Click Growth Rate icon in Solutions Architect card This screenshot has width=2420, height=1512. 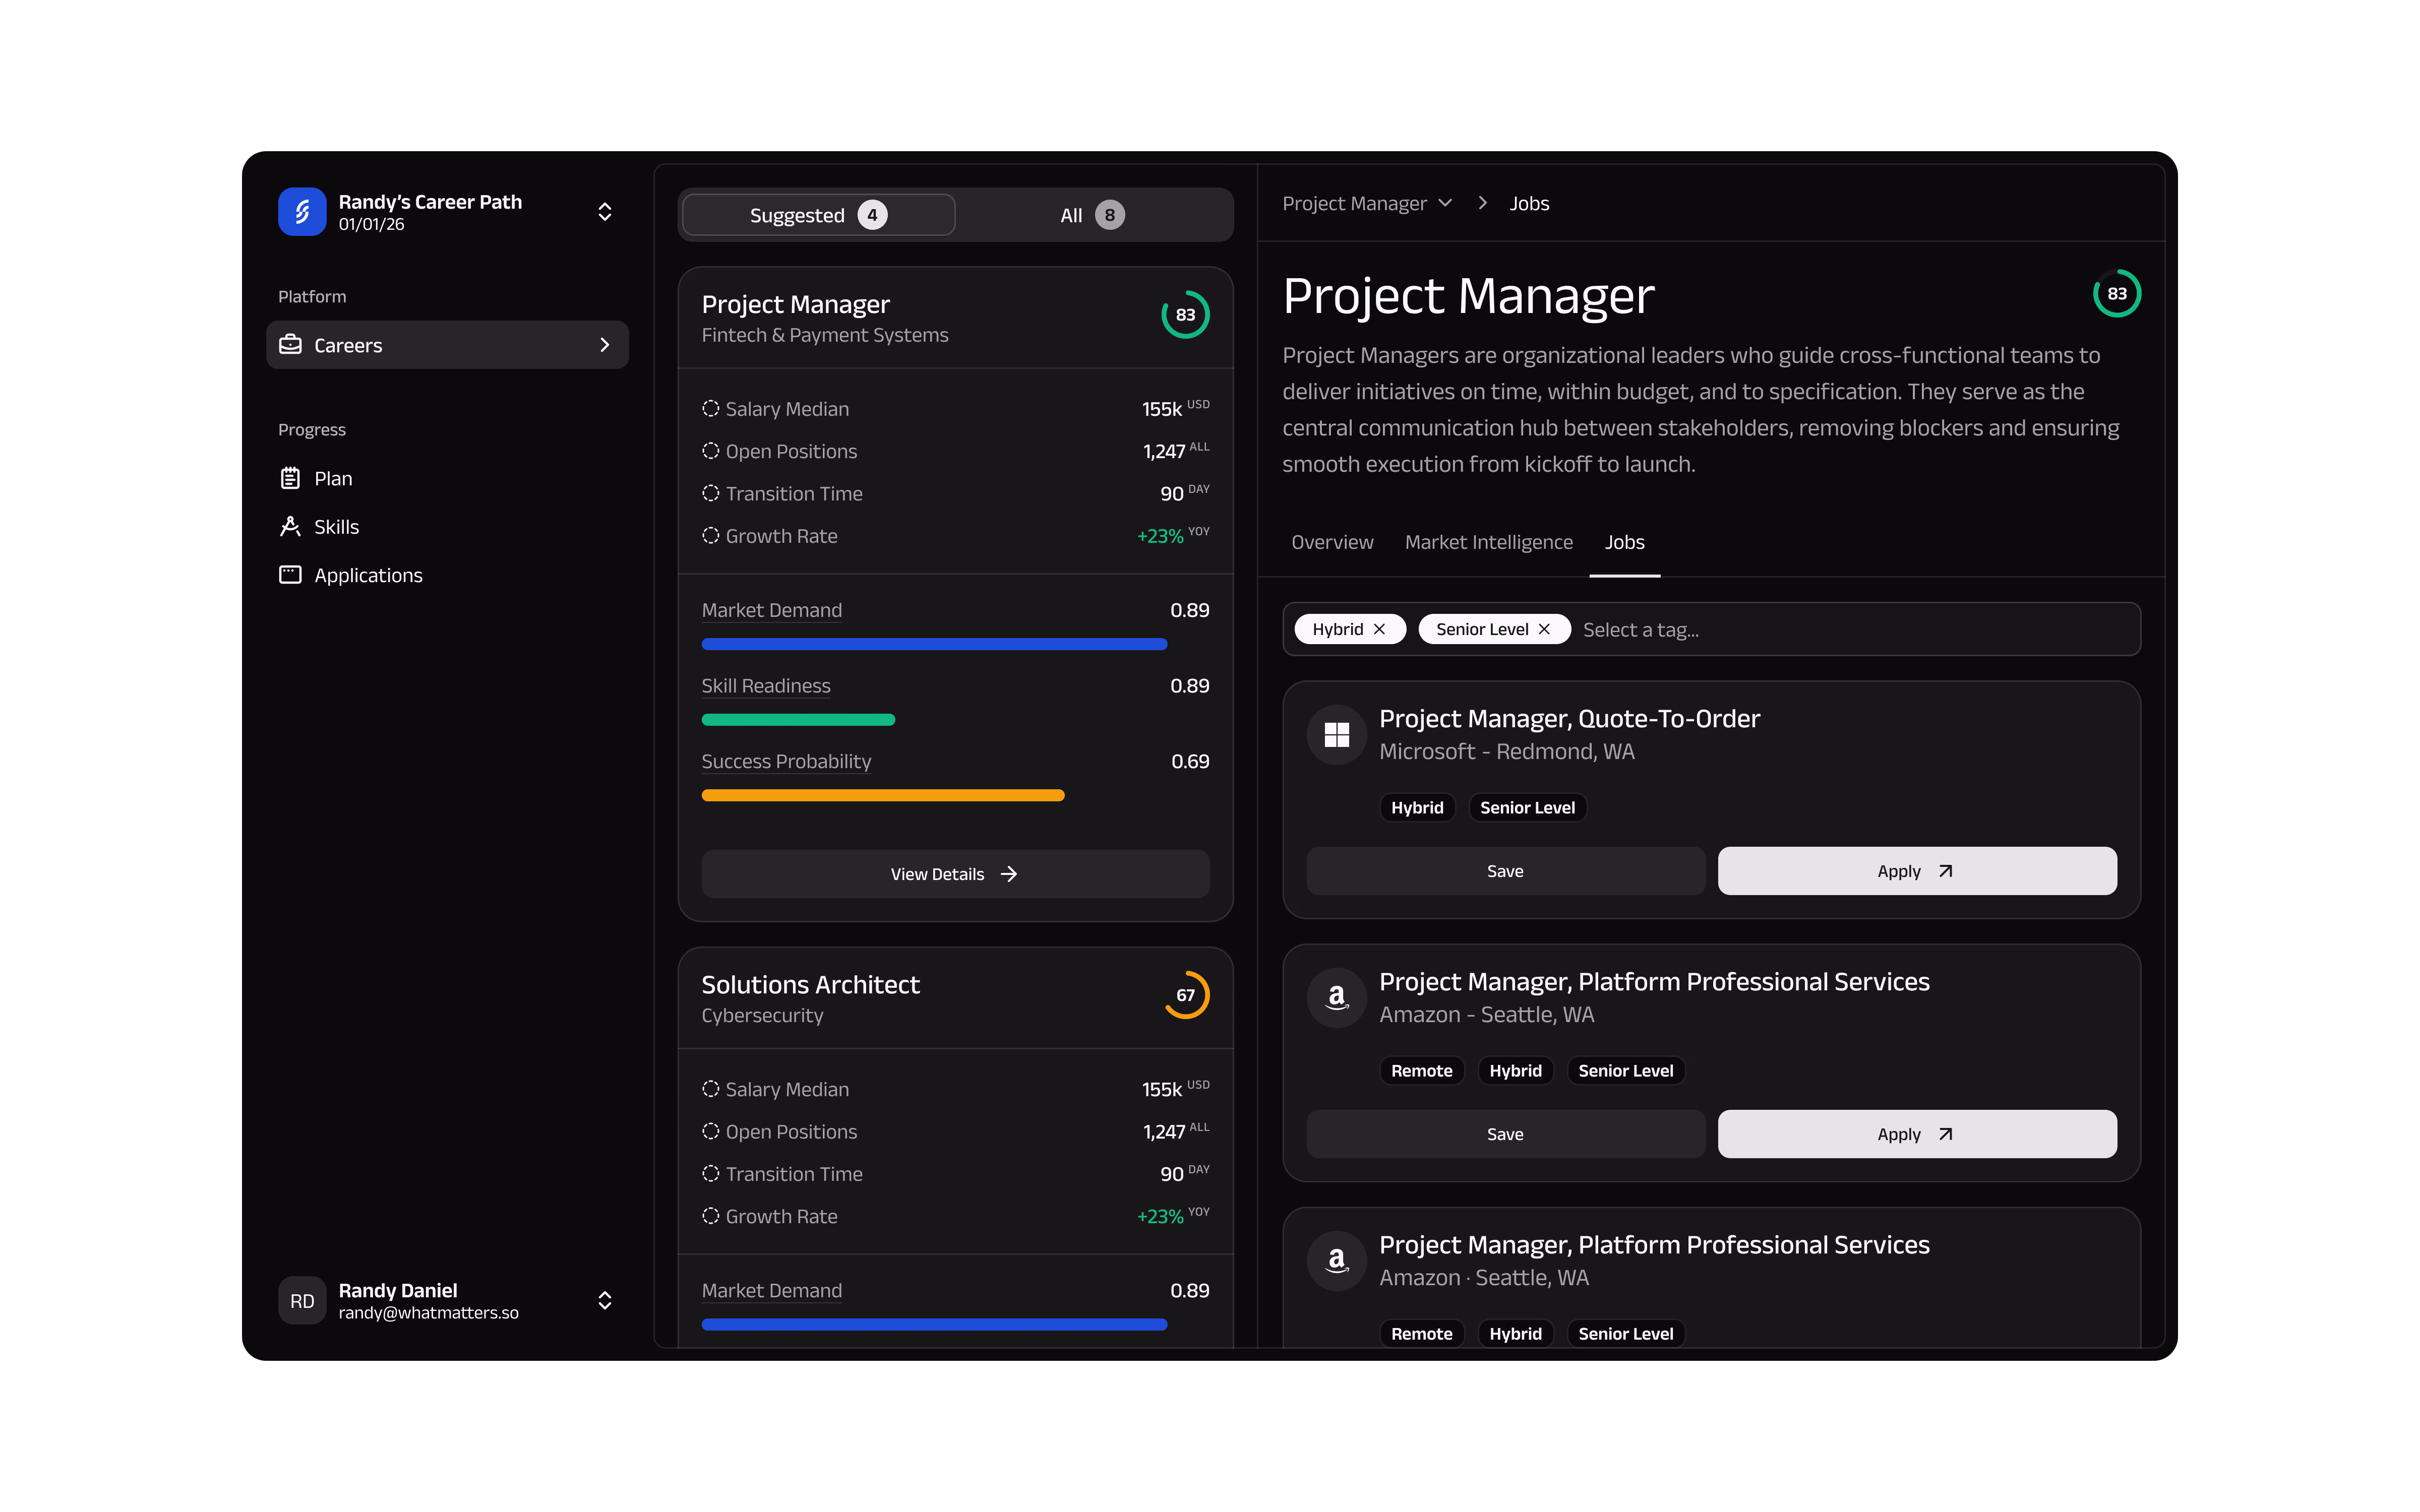click(x=710, y=1216)
